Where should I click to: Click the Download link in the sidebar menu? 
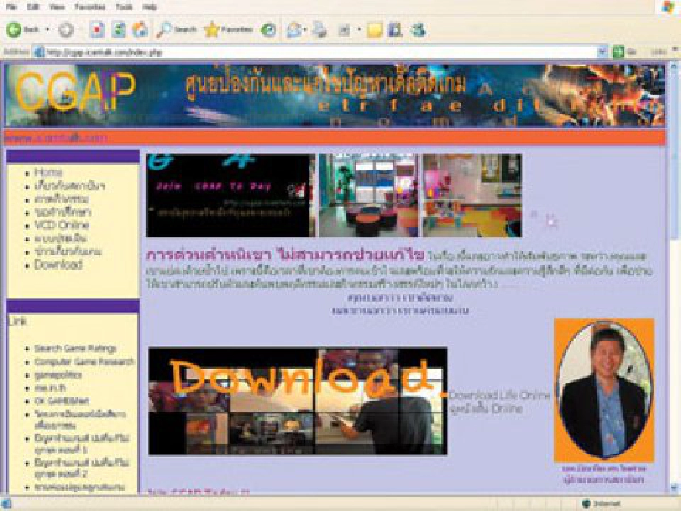pos(58,265)
